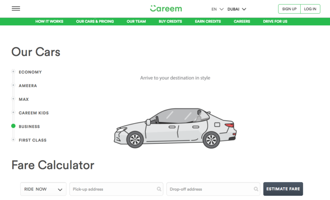Select the Careem Kids radio dot
Screen dimensions: 330x200
click(13, 112)
